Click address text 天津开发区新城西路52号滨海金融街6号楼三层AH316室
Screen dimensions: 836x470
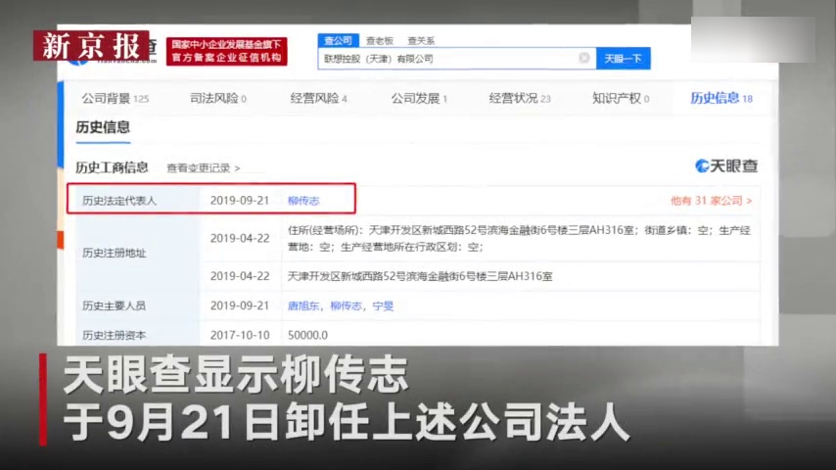[x=420, y=276]
